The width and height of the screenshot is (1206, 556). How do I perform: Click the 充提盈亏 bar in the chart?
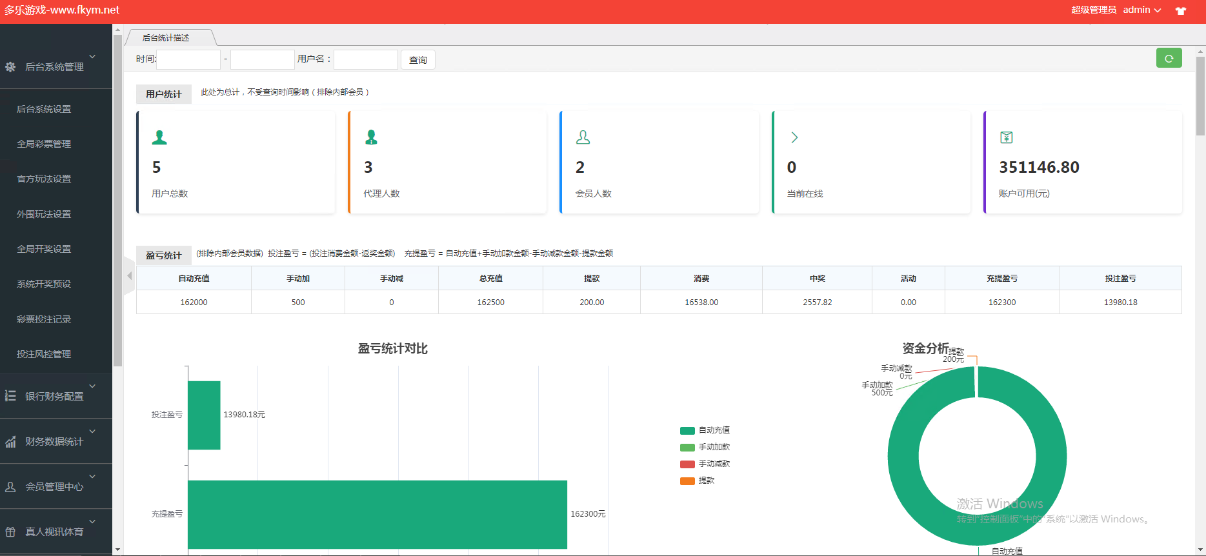[x=377, y=514]
